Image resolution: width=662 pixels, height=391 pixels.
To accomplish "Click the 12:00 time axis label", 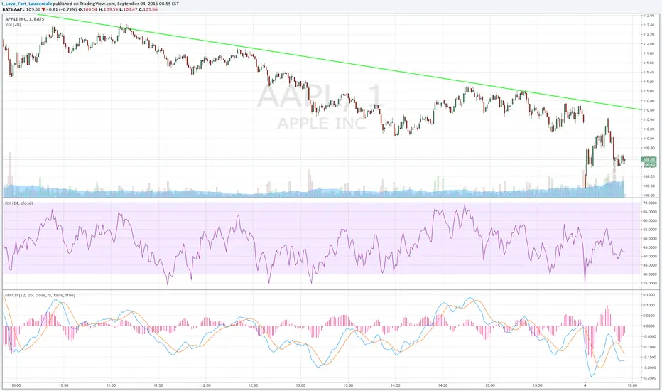I will click(205, 385).
